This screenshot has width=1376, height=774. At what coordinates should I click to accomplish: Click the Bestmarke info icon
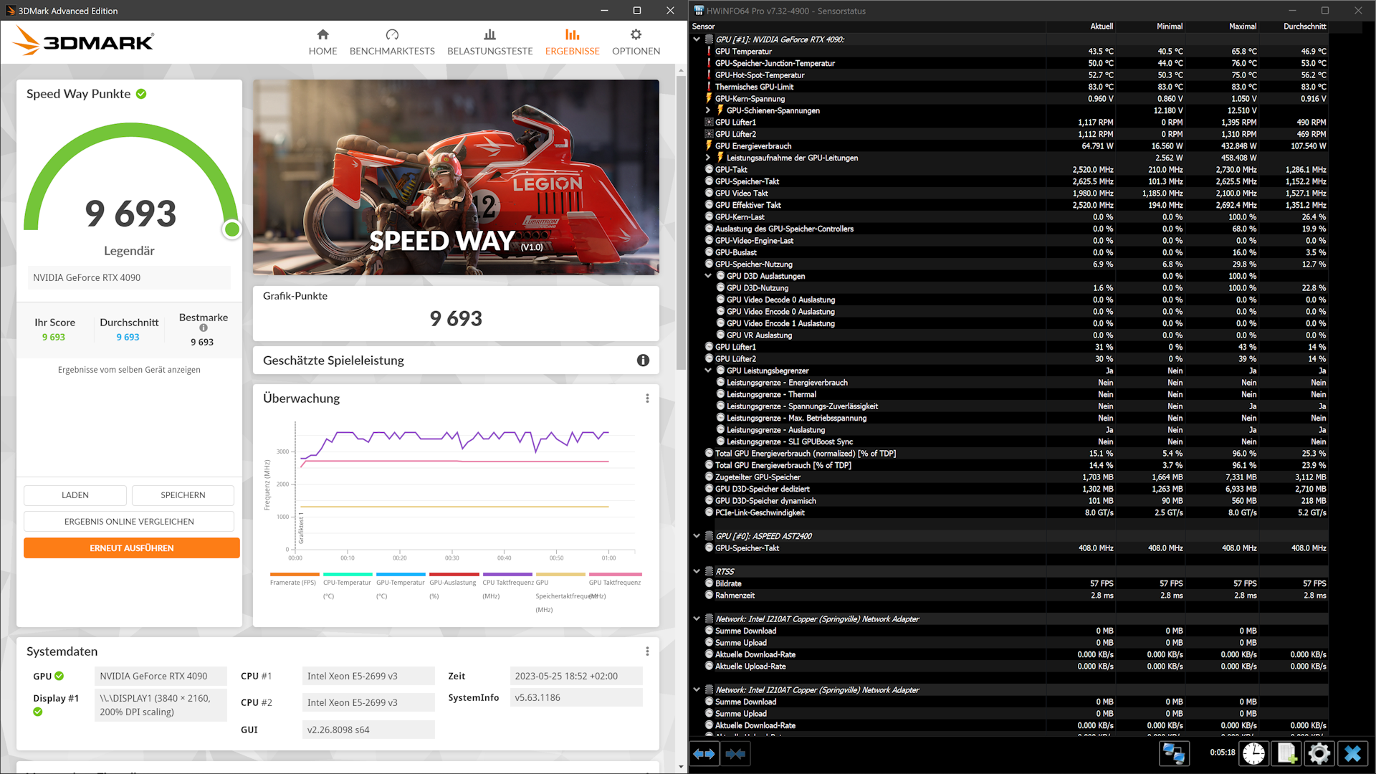pos(204,328)
